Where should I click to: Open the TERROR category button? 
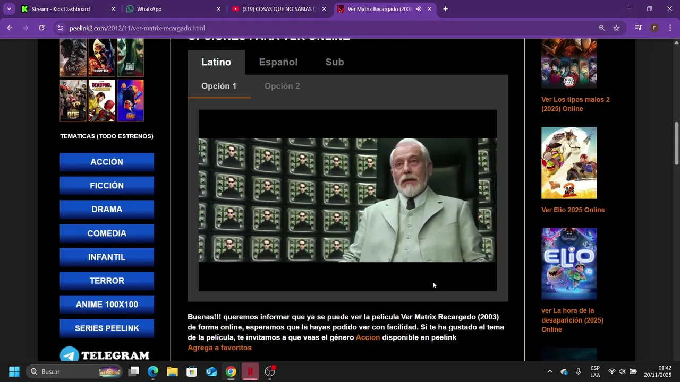click(x=107, y=281)
